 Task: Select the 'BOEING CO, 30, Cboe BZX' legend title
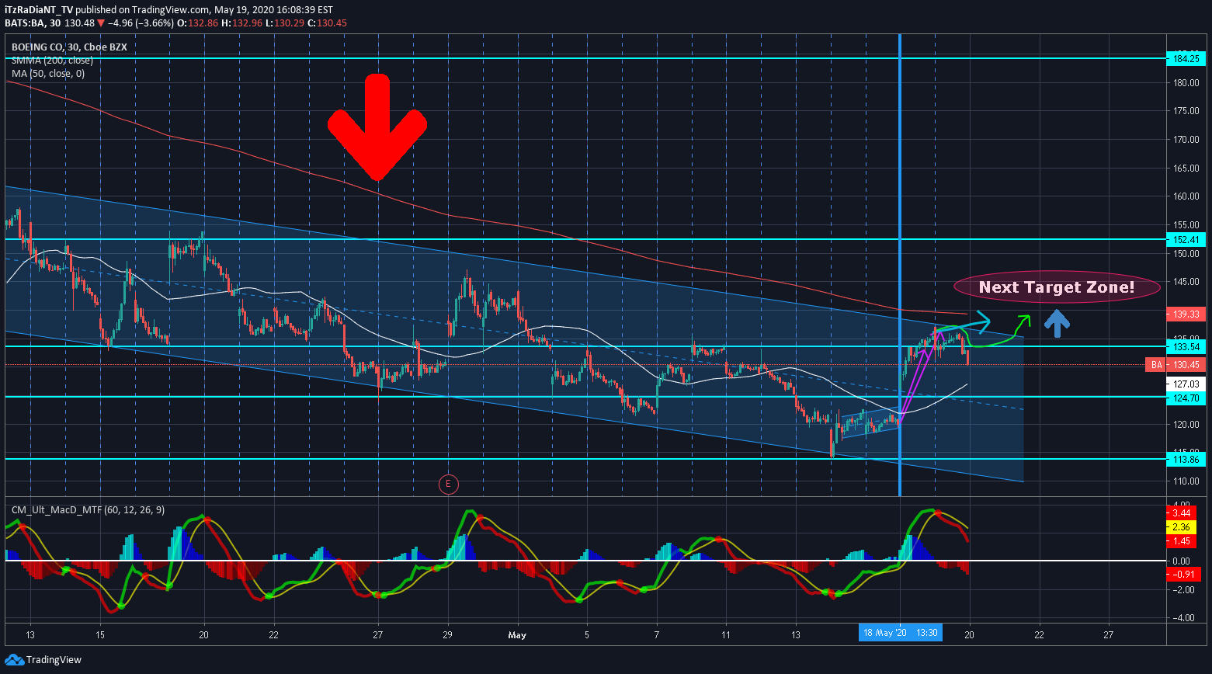pyautogui.click(x=69, y=47)
